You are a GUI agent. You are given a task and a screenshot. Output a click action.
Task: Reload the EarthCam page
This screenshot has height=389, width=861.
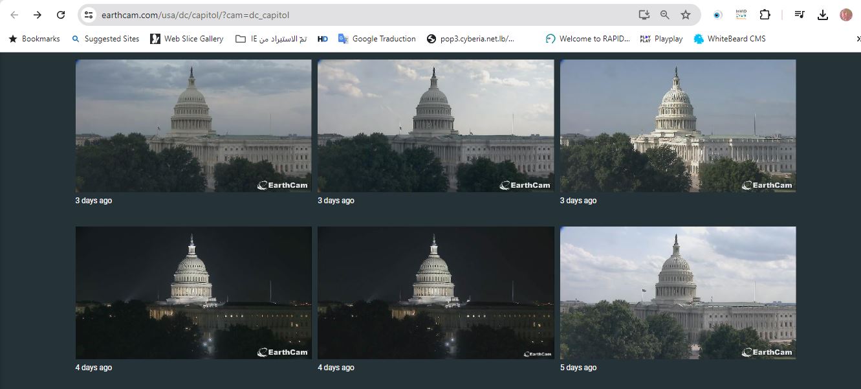pyautogui.click(x=61, y=15)
